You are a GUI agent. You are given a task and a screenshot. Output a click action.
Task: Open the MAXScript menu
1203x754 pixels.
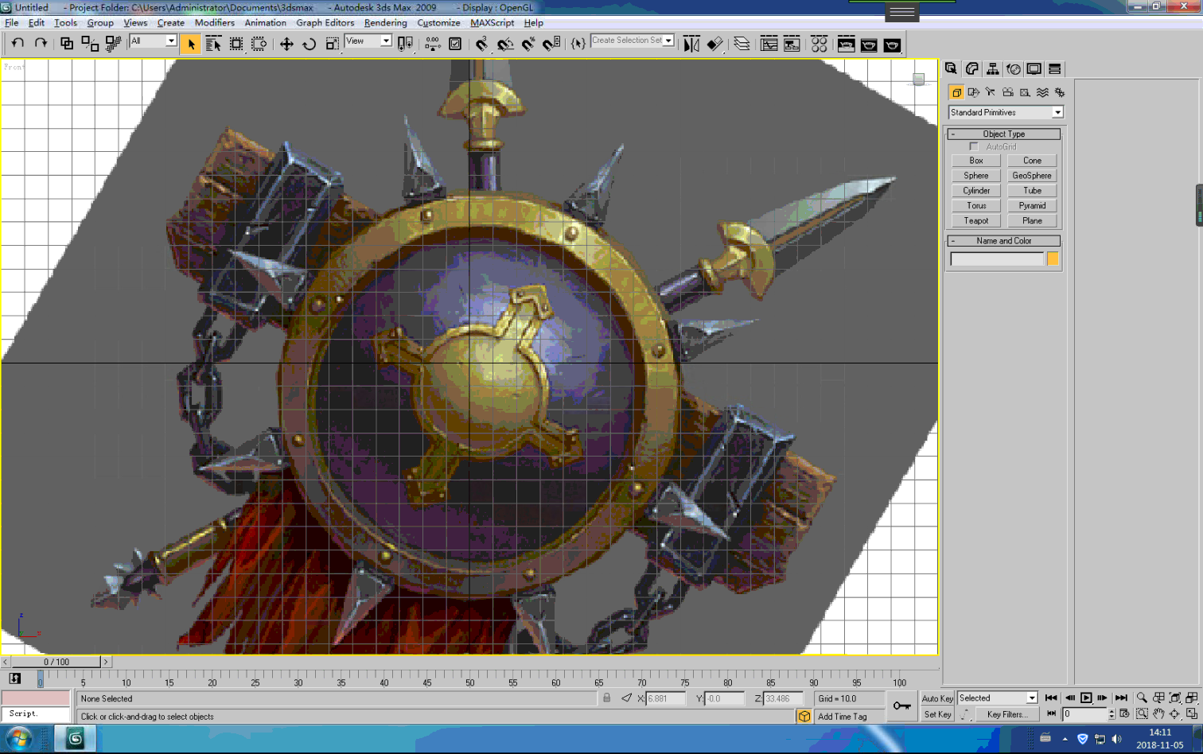[492, 23]
